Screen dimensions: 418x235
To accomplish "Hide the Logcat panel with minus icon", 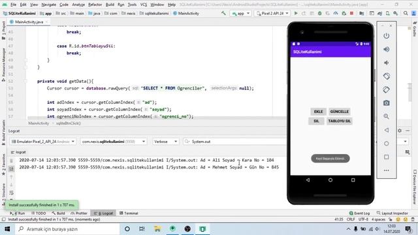I will pos(408,131).
